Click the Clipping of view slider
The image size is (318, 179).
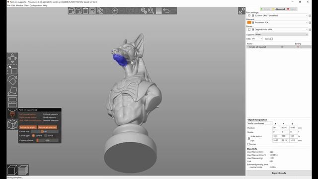(x=47, y=140)
